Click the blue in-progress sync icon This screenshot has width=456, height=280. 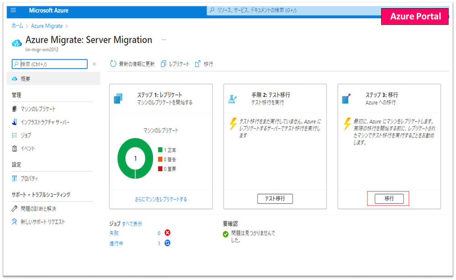tap(167, 243)
